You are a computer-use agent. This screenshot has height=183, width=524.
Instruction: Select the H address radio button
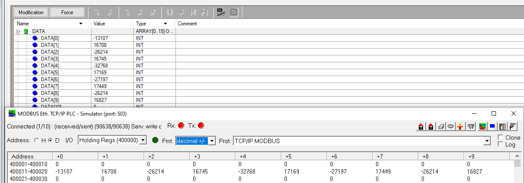(37, 140)
